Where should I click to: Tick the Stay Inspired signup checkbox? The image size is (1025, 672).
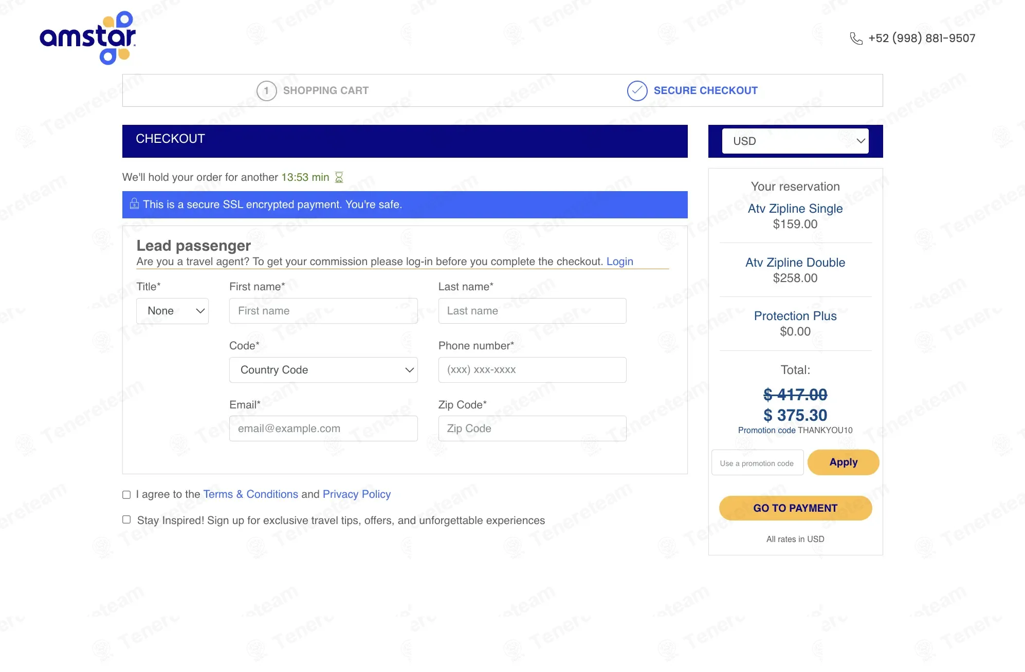pyautogui.click(x=126, y=519)
